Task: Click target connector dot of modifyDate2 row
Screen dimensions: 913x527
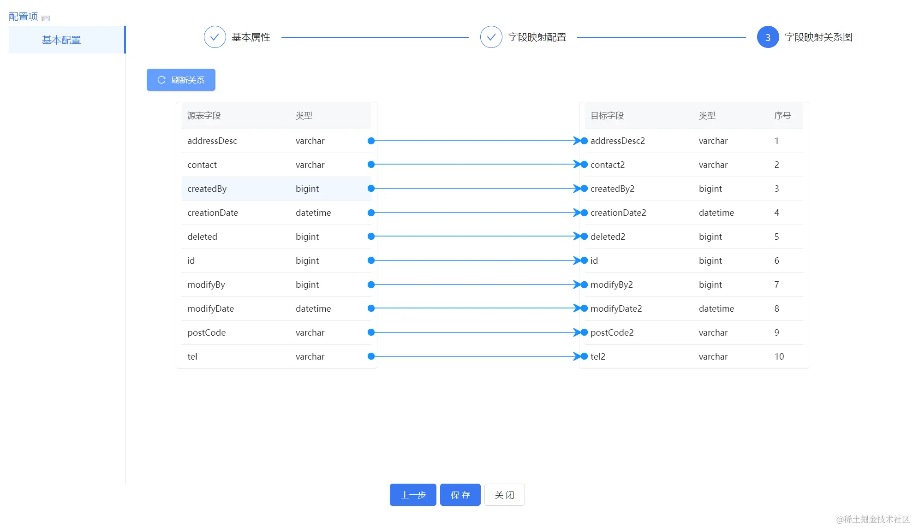Action: pyautogui.click(x=584, y=308)
